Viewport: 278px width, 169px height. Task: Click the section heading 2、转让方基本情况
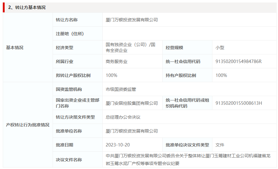[x=27, y=7]
